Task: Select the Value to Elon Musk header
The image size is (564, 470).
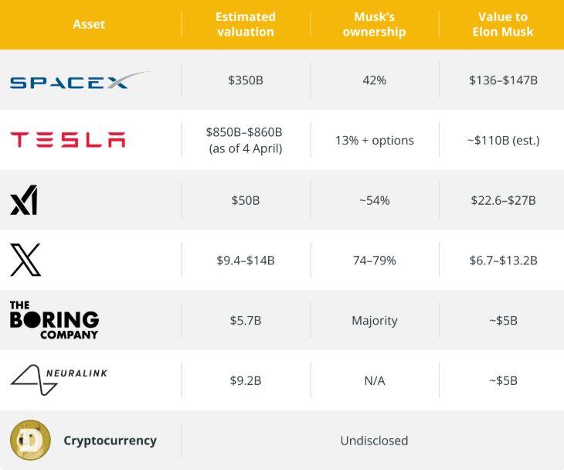Action: tap(503, 24)
